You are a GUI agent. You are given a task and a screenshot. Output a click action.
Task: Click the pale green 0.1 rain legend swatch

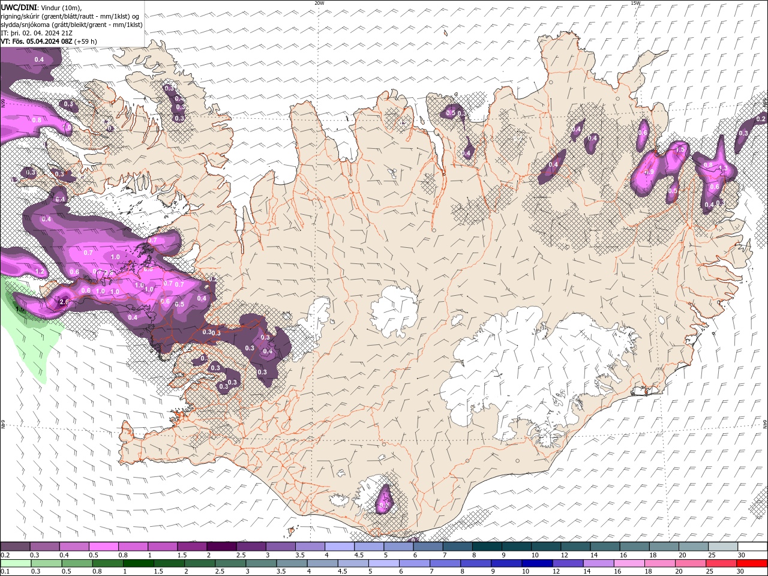point(16,563)
